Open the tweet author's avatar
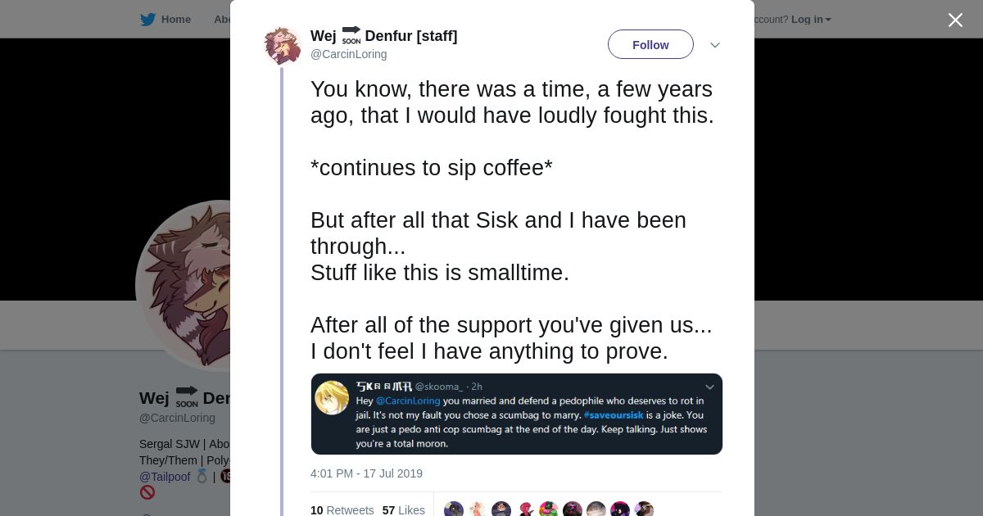This screenshot has height=516, width=983. 283,45
